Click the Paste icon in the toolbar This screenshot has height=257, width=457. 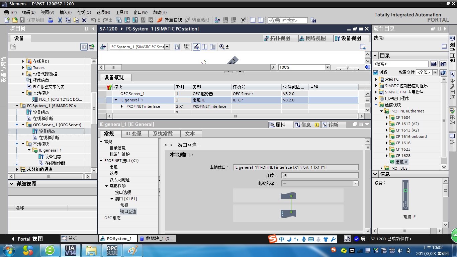coord(76,20)
